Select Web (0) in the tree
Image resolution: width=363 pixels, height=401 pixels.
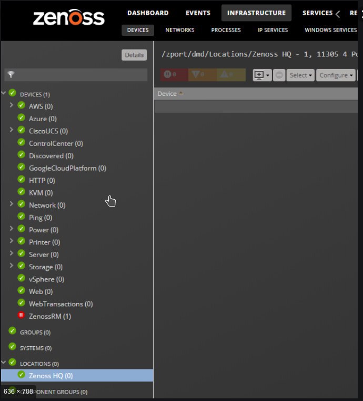41,291
